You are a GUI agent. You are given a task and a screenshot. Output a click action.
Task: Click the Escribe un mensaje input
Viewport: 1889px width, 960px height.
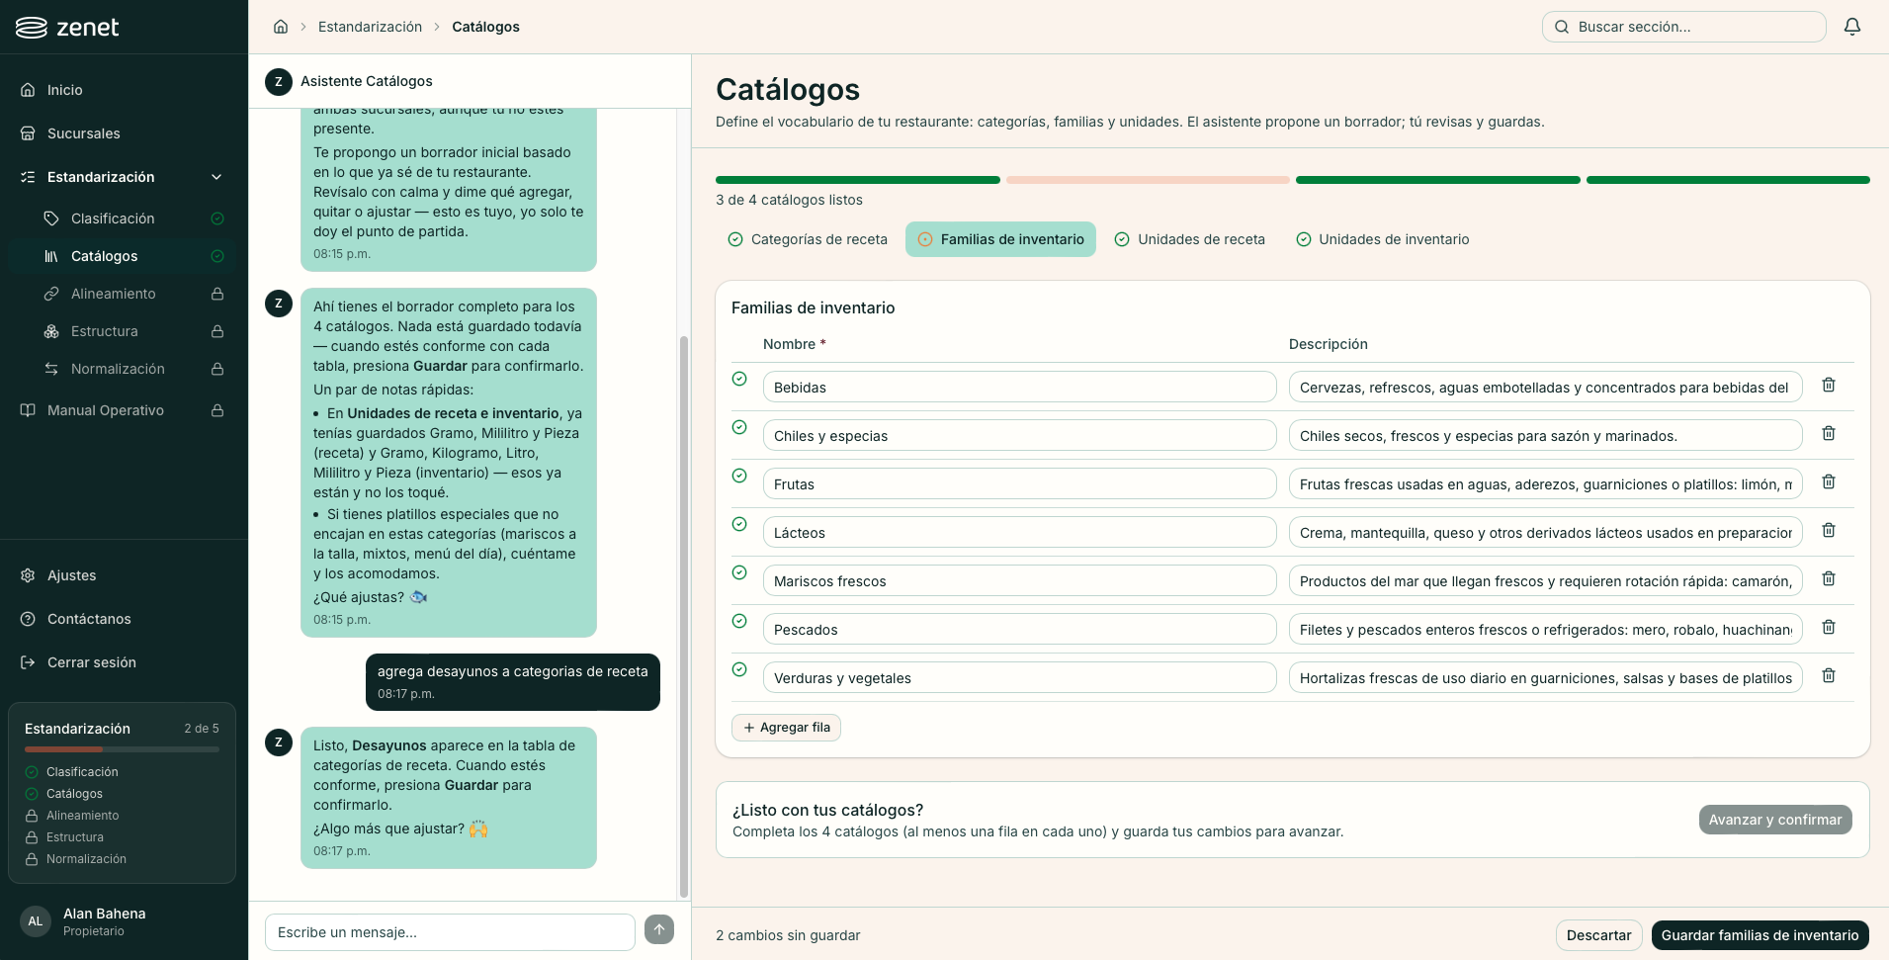click(x=450, y=932)
